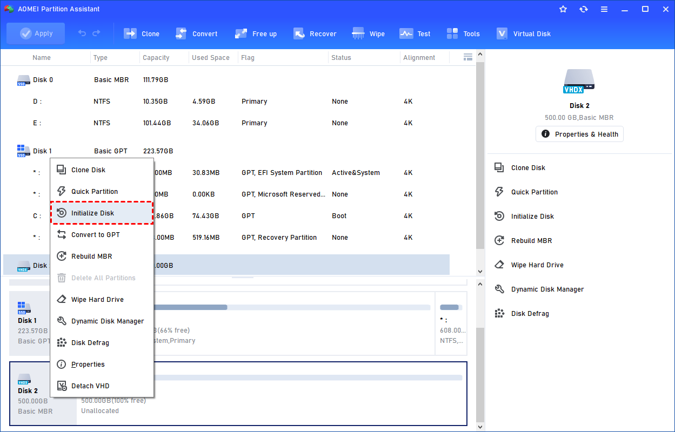Click the Properties & Health button
The height and width of the screenshot is (432, 675).
[x=579, y=134]
